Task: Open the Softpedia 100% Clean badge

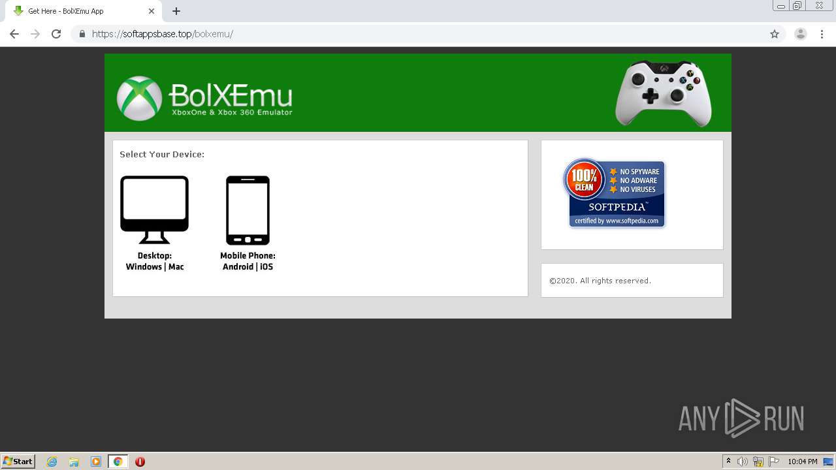Action: tap(615, 193)
